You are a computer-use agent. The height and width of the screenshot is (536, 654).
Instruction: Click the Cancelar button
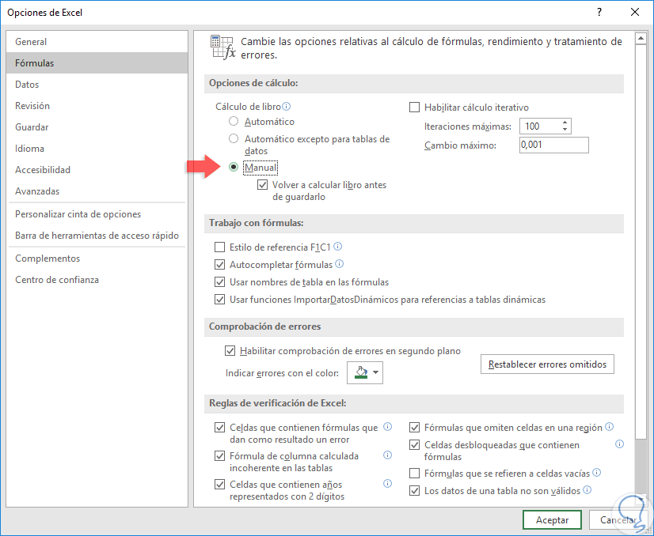tap(618, 519)
